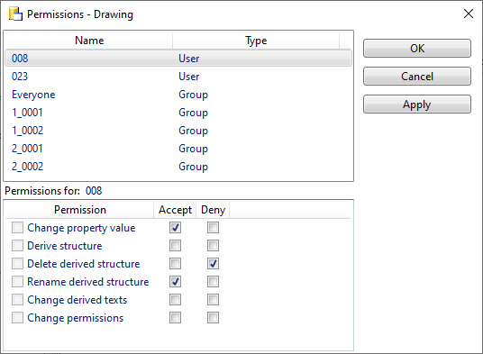Click the Permission column header

[80, 210]
